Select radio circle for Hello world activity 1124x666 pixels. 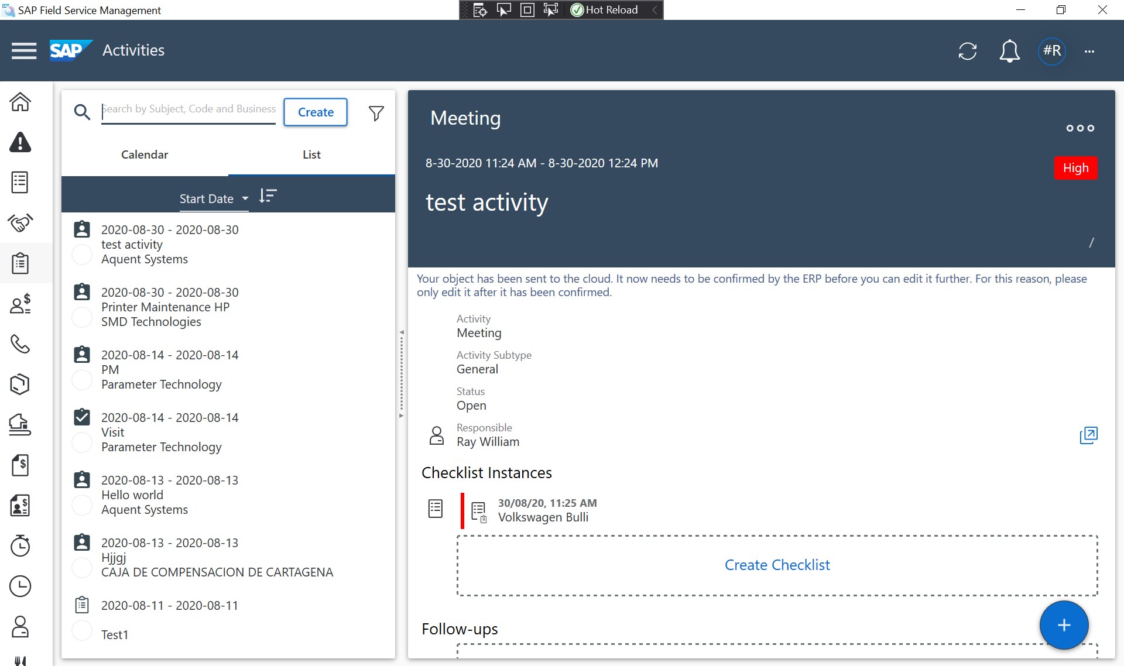coord(82,505)
